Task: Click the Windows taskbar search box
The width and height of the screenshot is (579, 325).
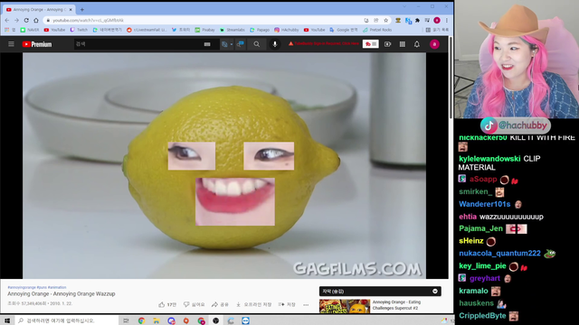Action: pyautogui.click(x=68, y=320)
